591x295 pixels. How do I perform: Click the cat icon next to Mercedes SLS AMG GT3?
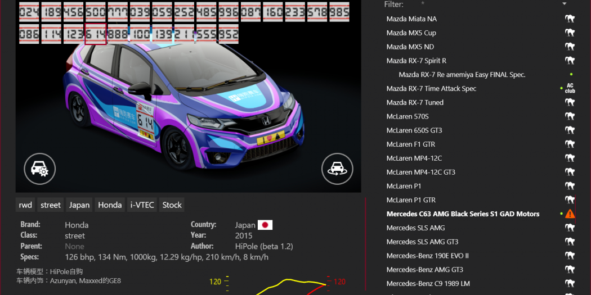coord(570,242)
